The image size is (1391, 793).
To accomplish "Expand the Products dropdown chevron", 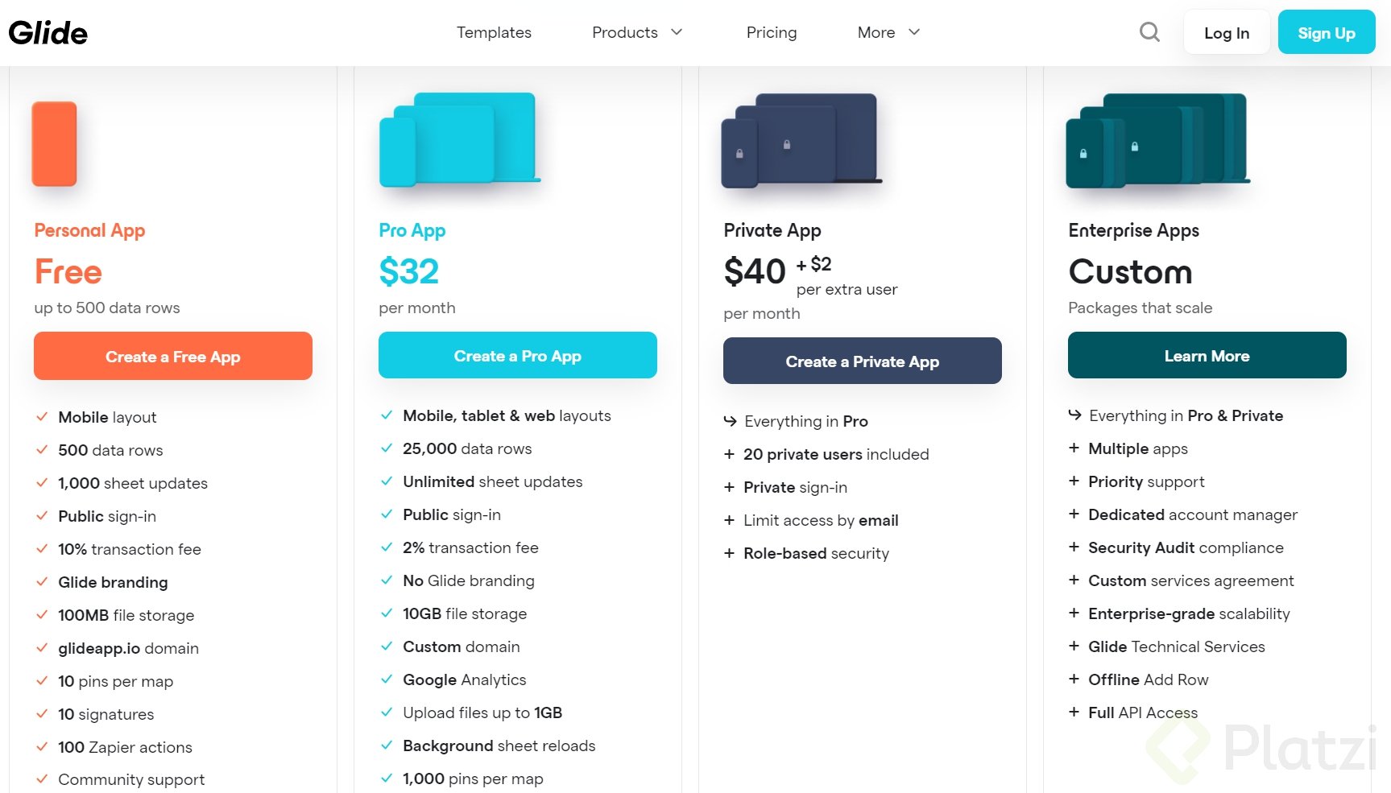I will pyautogui.click(x=677, y=32).
